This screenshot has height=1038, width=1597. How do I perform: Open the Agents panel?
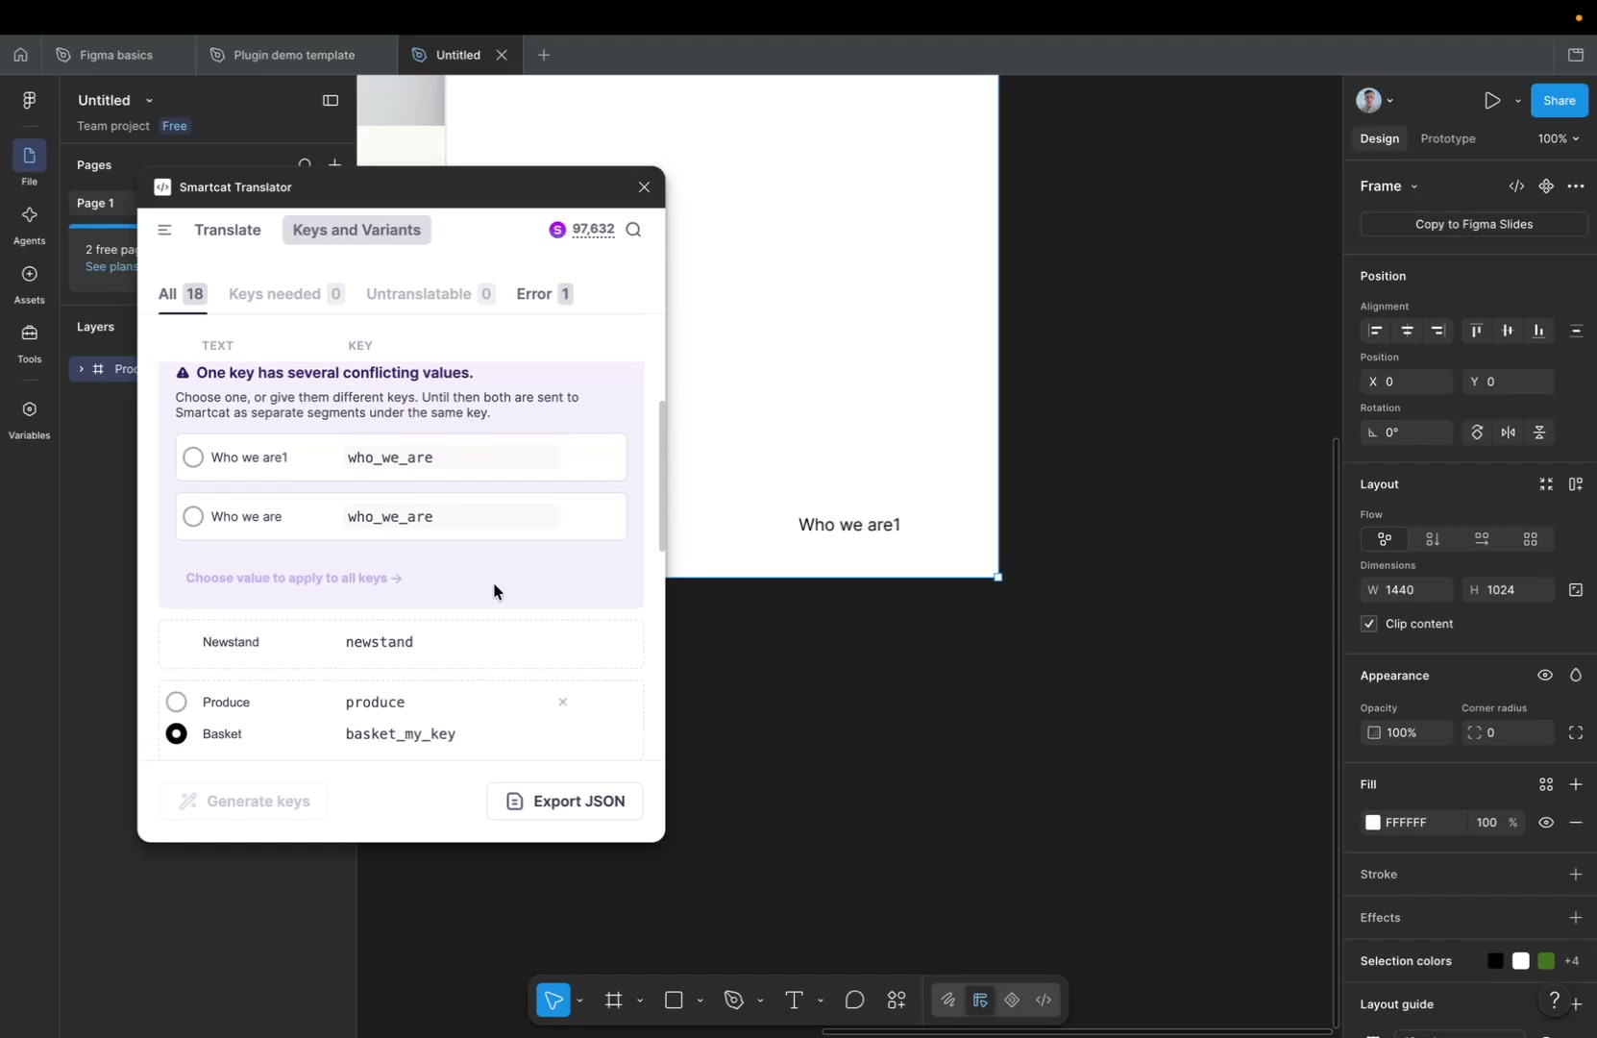pos(29,224)
